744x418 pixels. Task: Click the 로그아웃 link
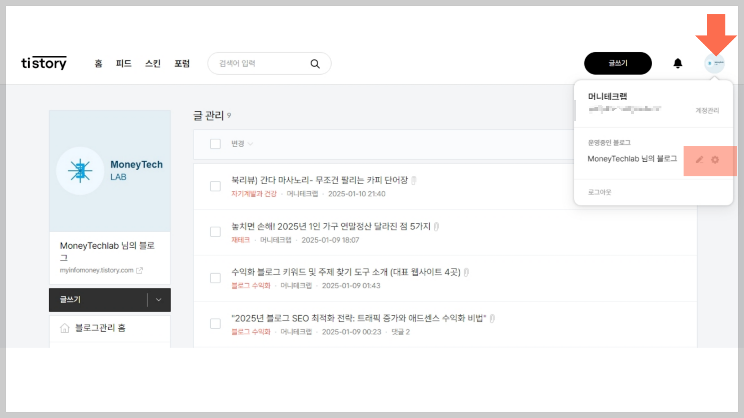click(x=599, y=192)
